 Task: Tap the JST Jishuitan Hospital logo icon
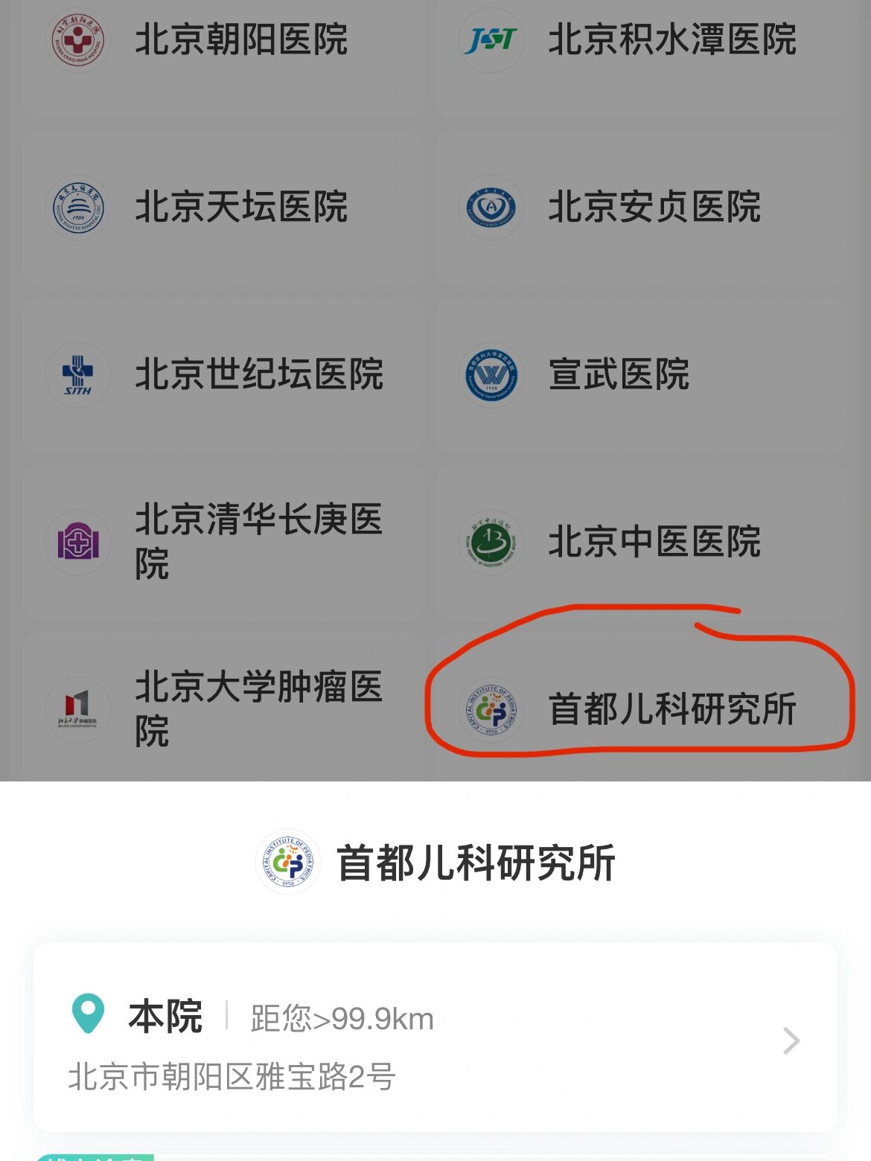(491, 40)
